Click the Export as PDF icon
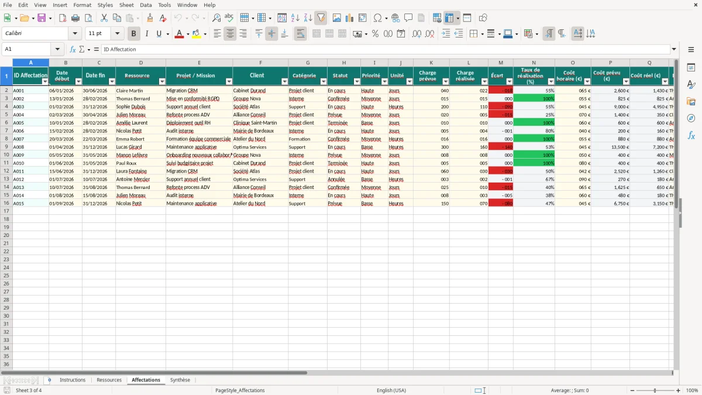The width and height of the screenshot is (702, 395). pos(63,18)
